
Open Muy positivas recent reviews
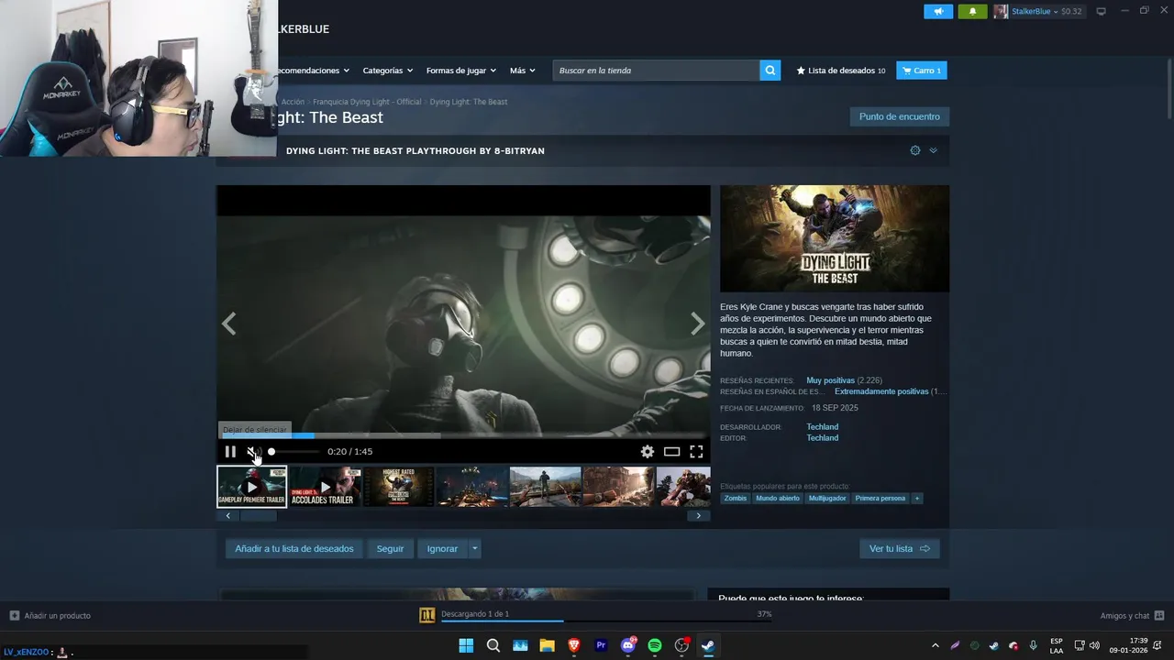coord(830,380)
